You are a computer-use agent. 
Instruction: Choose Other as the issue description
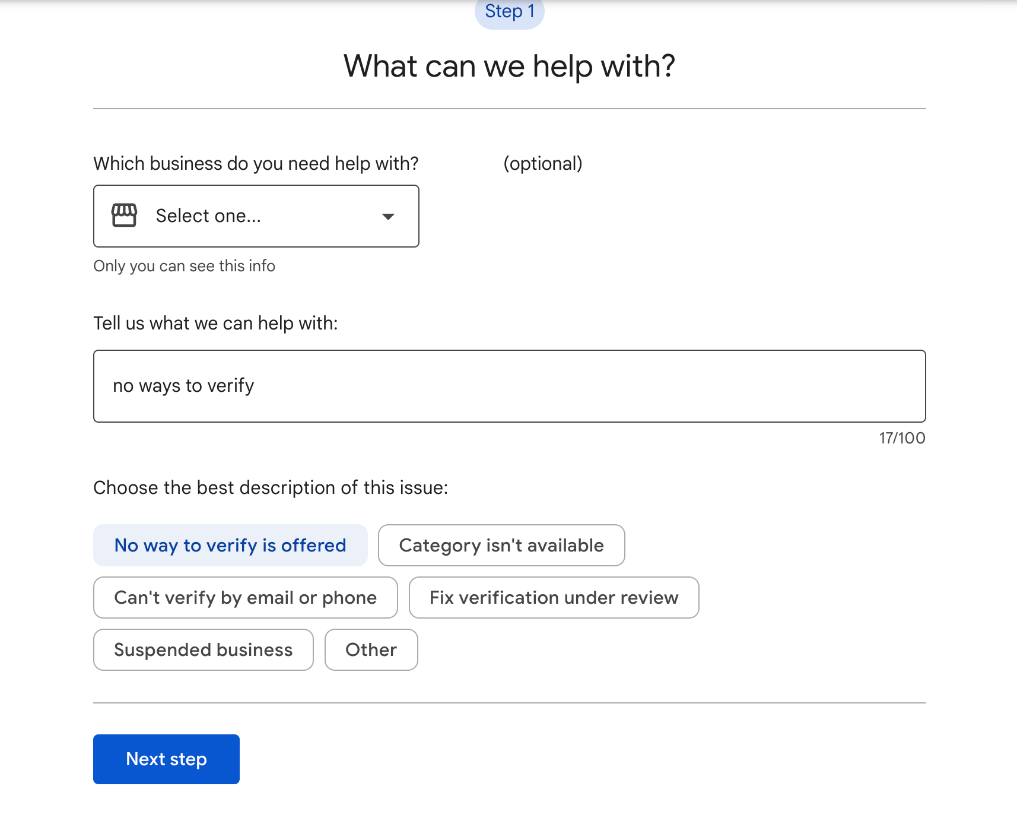371,649
